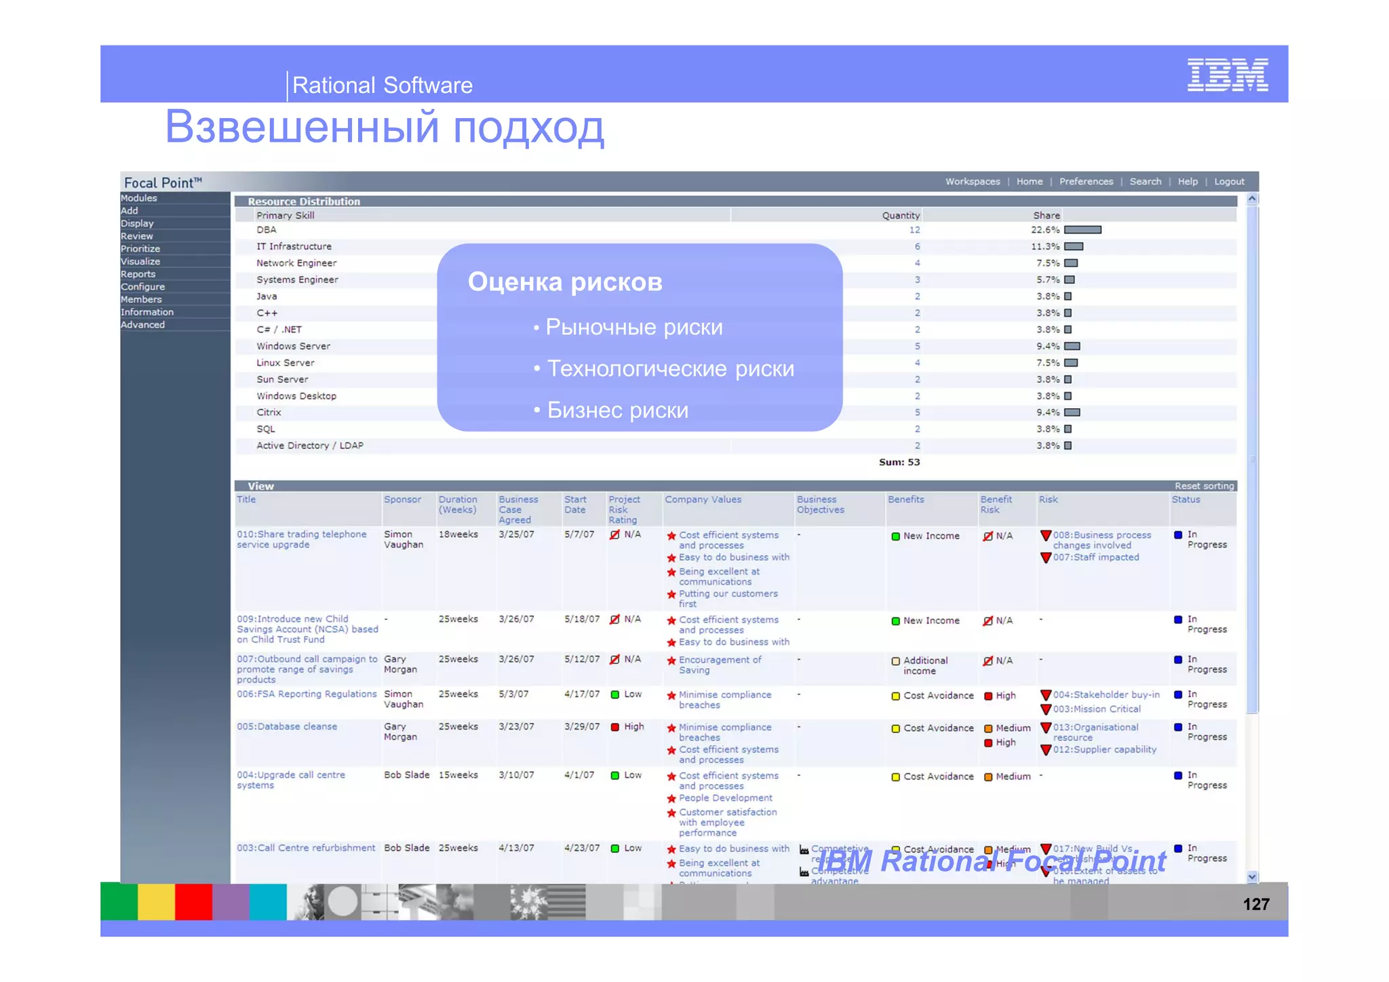Open Configure in the sidebar
The image size is (1389, 982).
pos(142,287)
